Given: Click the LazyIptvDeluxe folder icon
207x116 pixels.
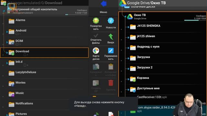Looking at the screenshot, I should (12, 73).
